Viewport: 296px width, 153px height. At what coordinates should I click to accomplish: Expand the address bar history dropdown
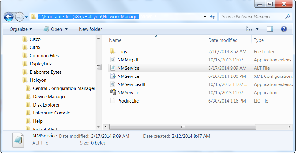pyautogui.click(x=205, y=16)
